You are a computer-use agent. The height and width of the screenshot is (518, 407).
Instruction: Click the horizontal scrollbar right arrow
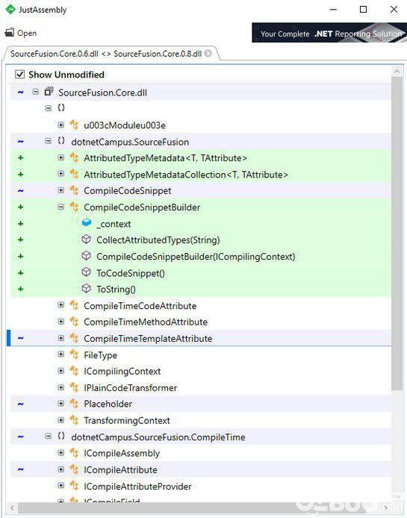385,507
